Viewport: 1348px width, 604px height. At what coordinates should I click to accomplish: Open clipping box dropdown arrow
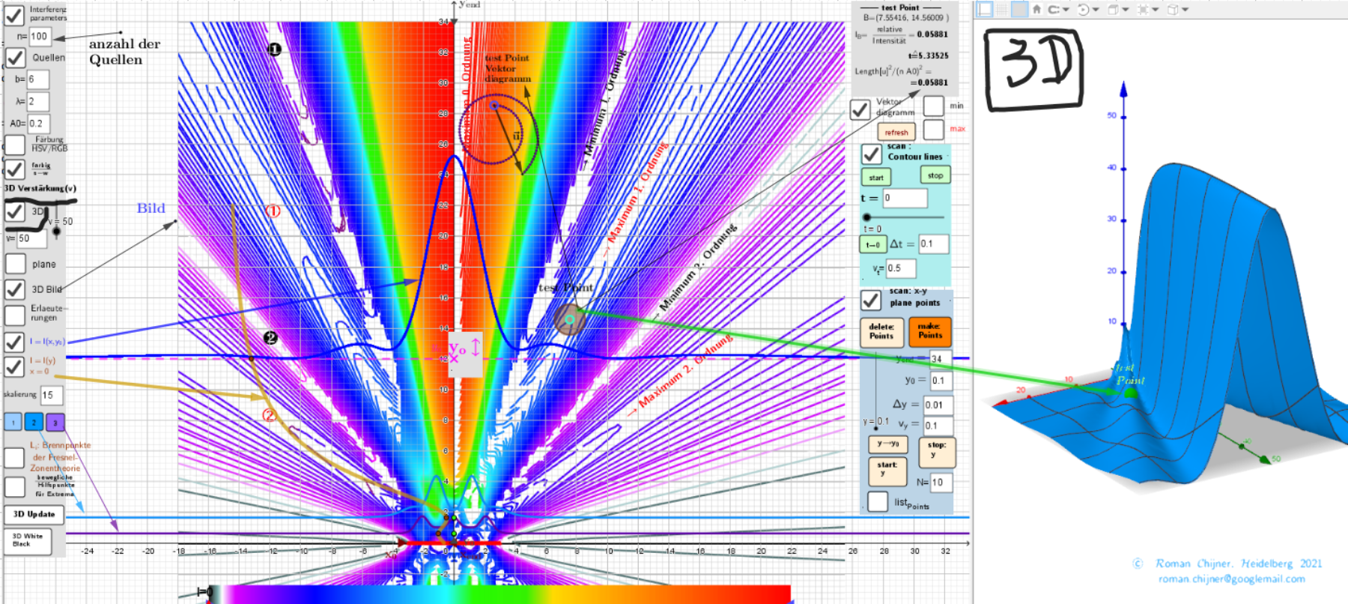click(x=1156, y=10)
